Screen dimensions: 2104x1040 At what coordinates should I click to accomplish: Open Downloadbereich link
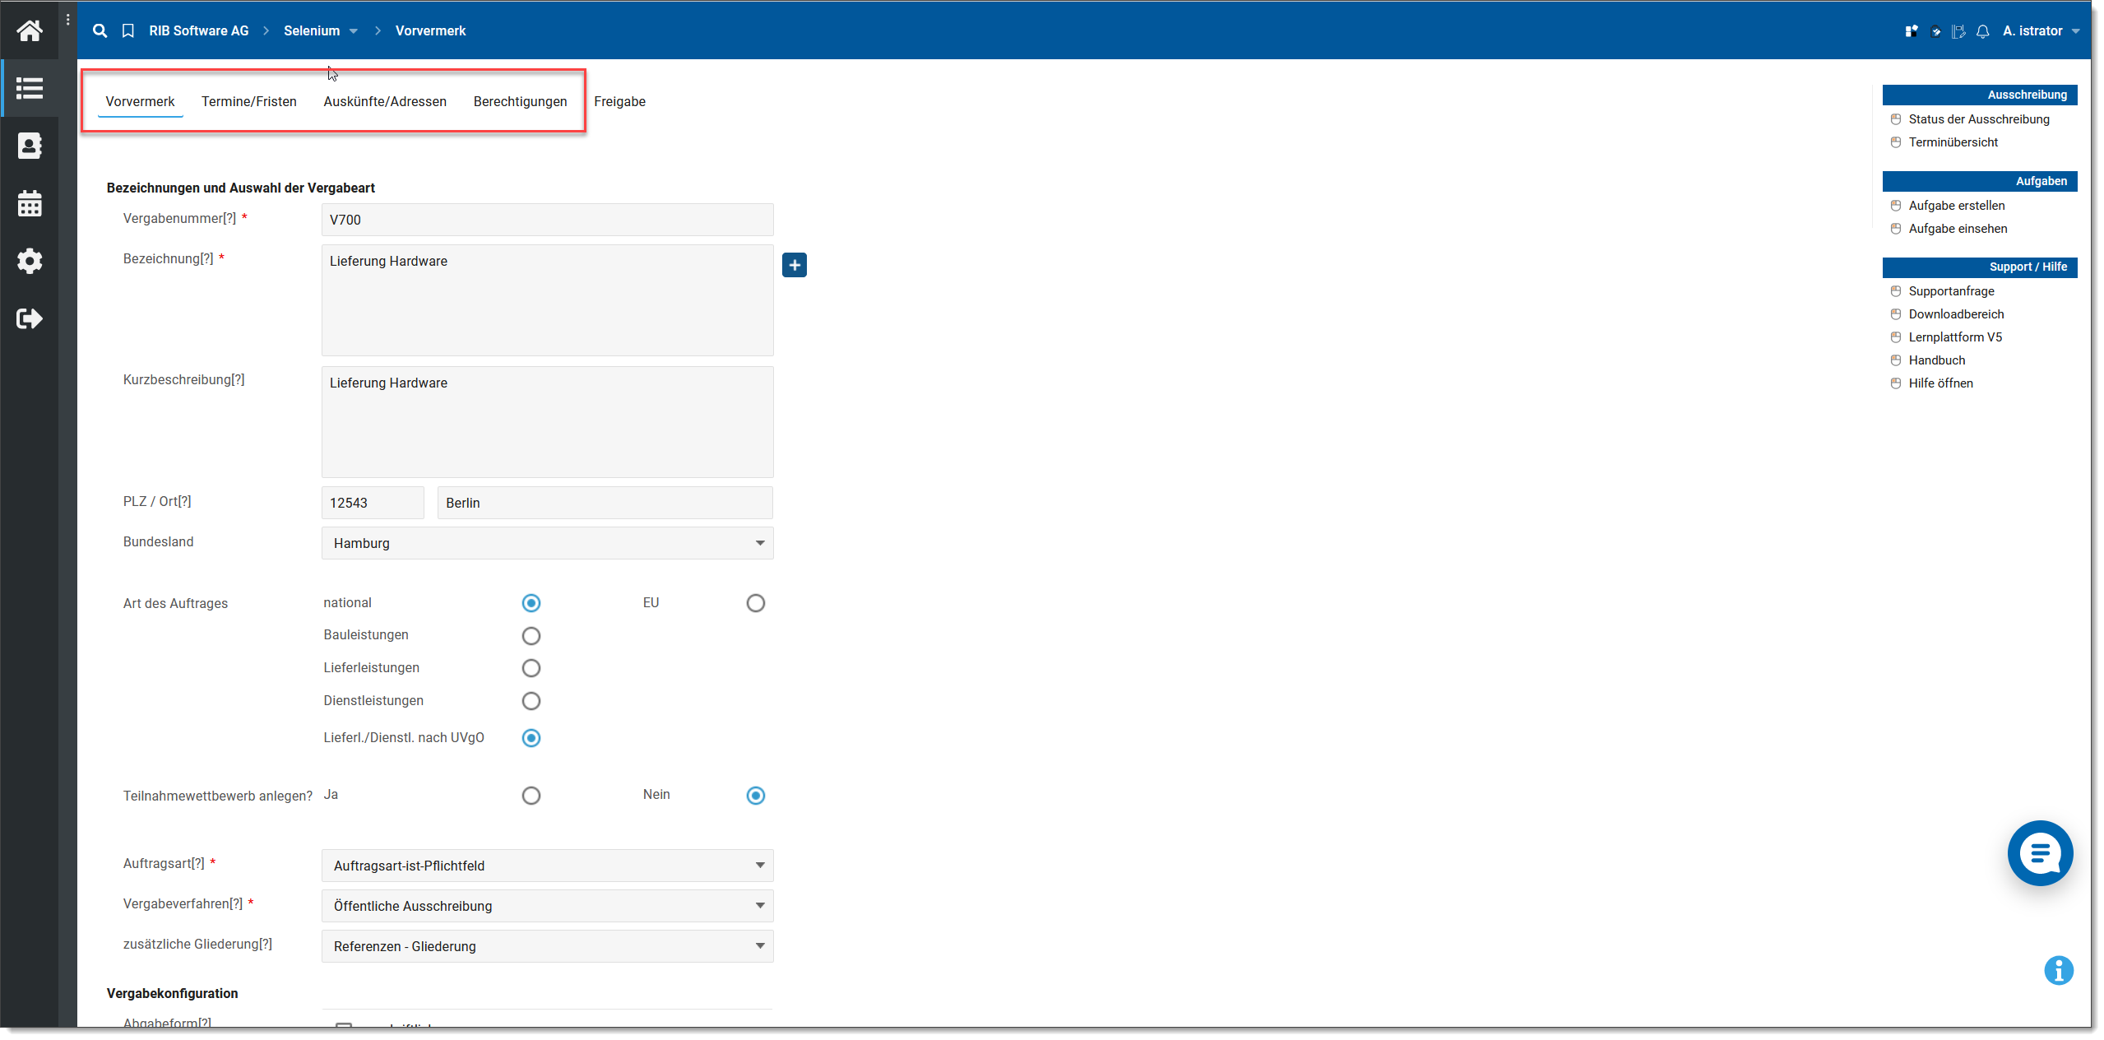(1957, 314)
